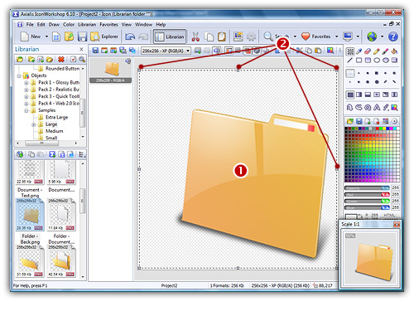Image resolution: width=414 pixels, height=311 pixels.
Task: Toggle the Explorer panel button
Action: (x=104, y=36)
